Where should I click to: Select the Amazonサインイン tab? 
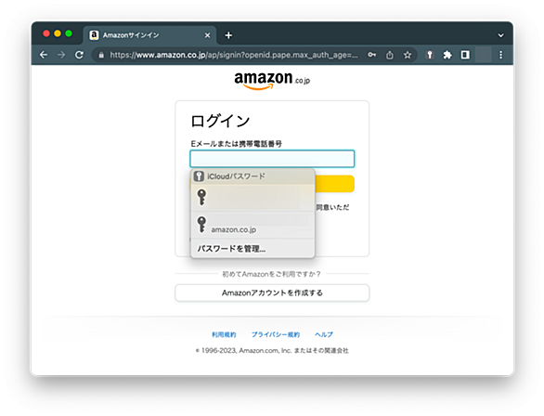pyautogui.click(x=149, y=35)
